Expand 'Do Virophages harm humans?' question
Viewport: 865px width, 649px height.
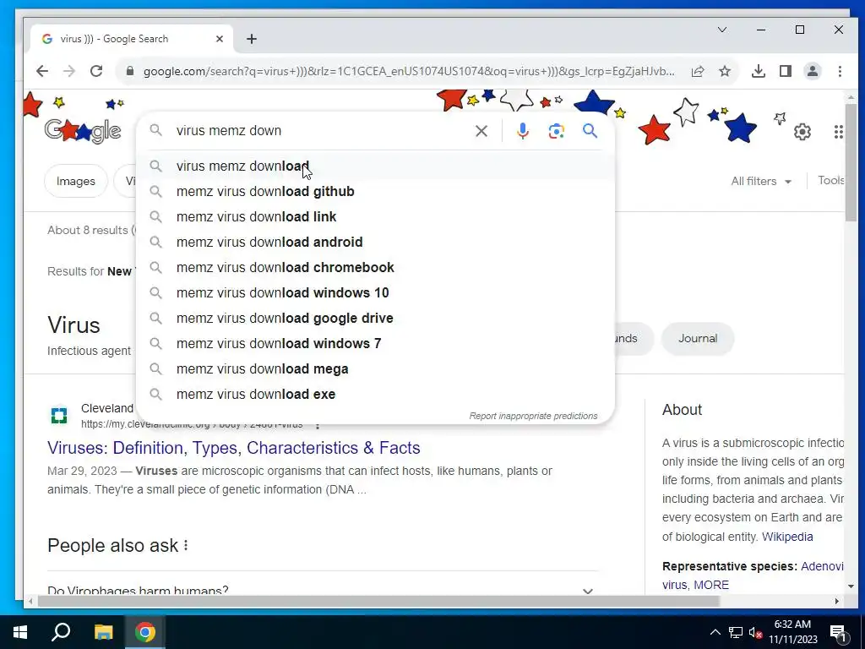(321, 589)
